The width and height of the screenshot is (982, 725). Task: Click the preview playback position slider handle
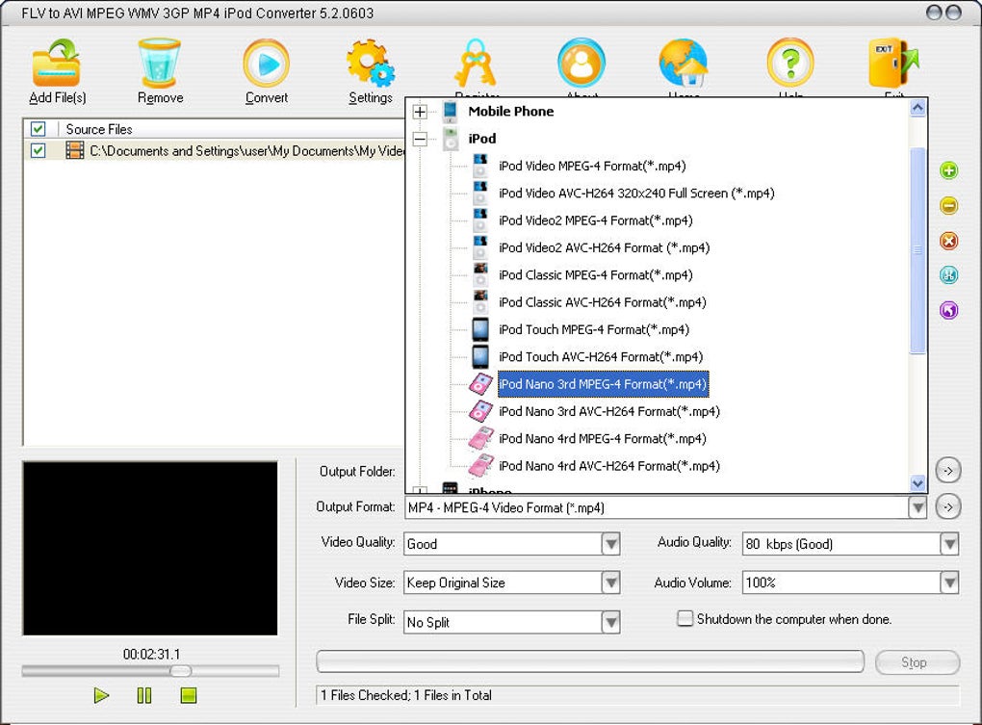click(180, 671)
